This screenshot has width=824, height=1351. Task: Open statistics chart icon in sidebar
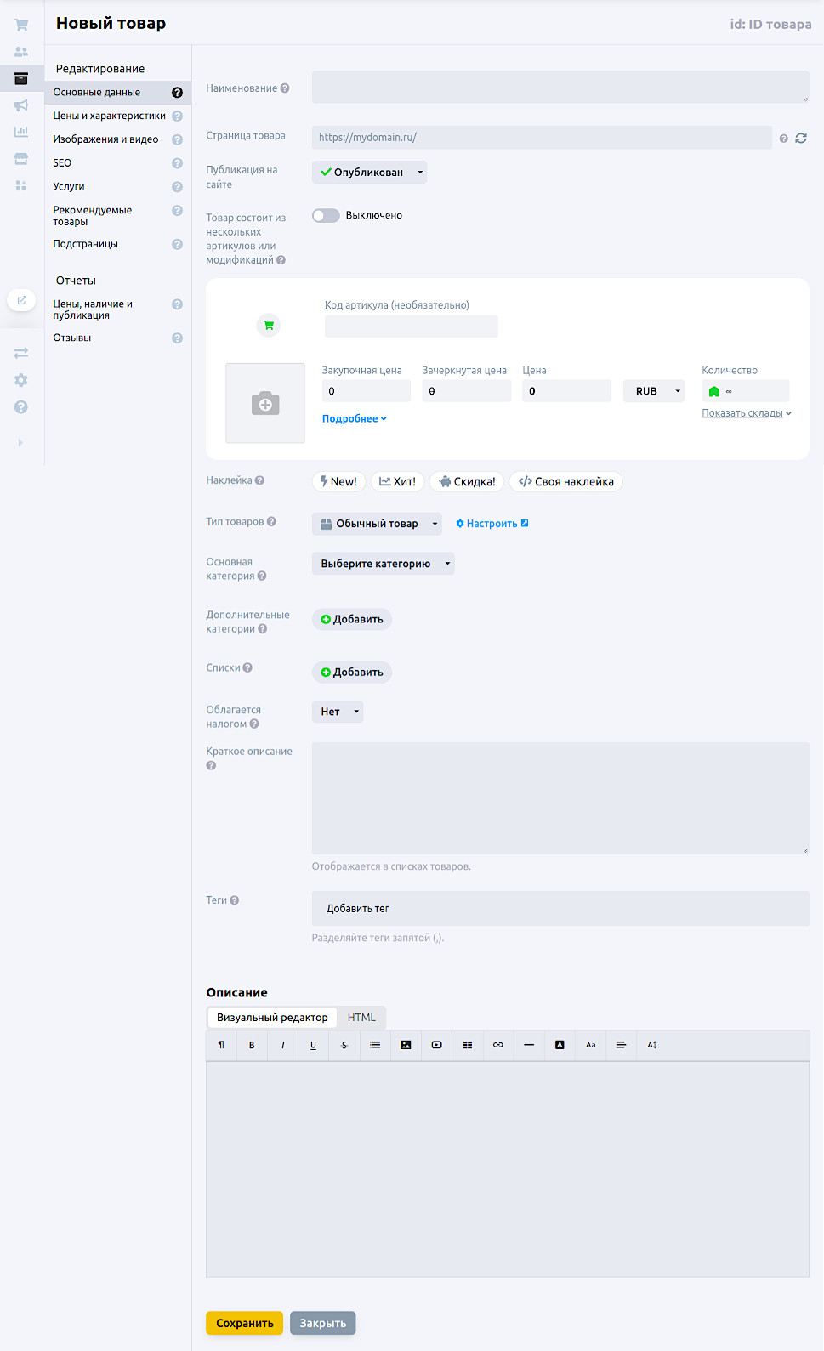click(21, 132)
